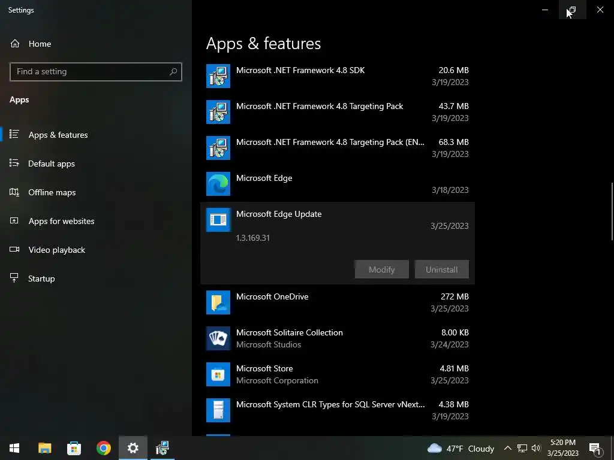Click the Apps for websites sidebar icon
The image size is (614, 460).
point(14,220)
